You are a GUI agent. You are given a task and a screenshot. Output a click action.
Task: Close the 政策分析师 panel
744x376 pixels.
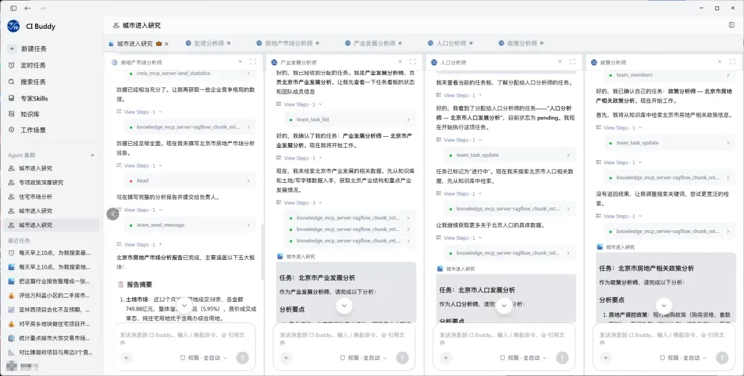tap(720, 62)
